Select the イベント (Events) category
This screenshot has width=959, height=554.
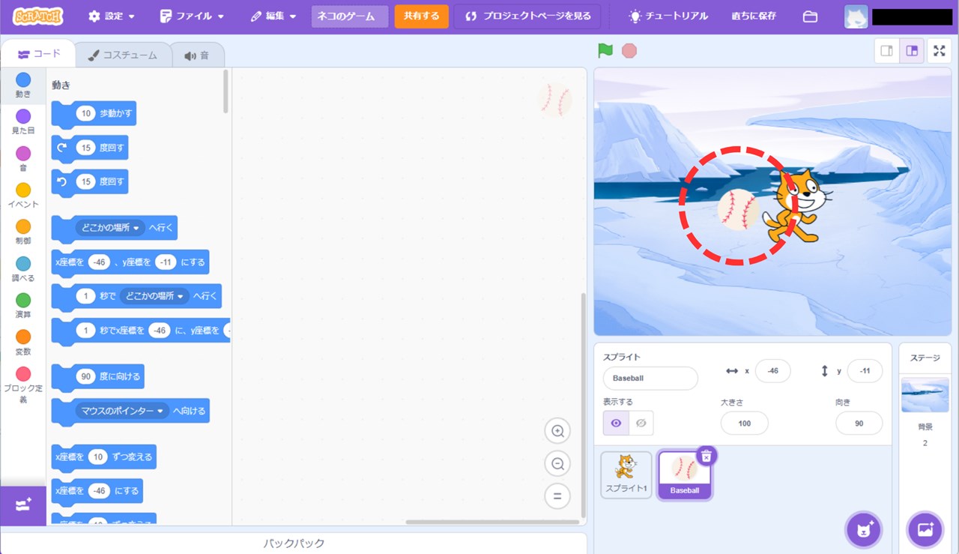tap(23, 196)
